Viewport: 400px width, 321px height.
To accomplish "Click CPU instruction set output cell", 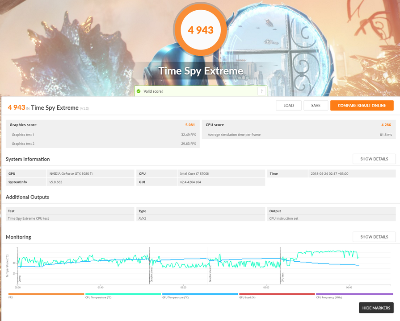I will pos(331,218).
